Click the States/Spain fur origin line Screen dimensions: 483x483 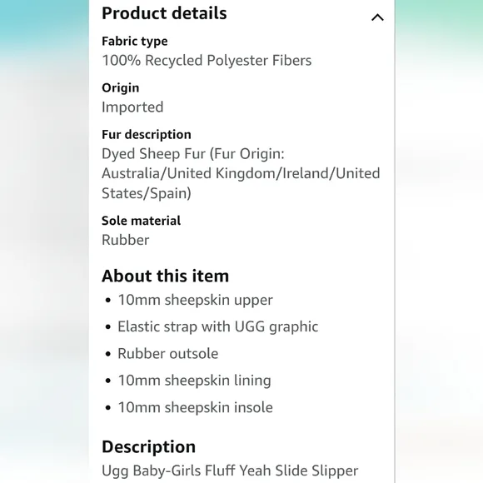pos(147,193)
